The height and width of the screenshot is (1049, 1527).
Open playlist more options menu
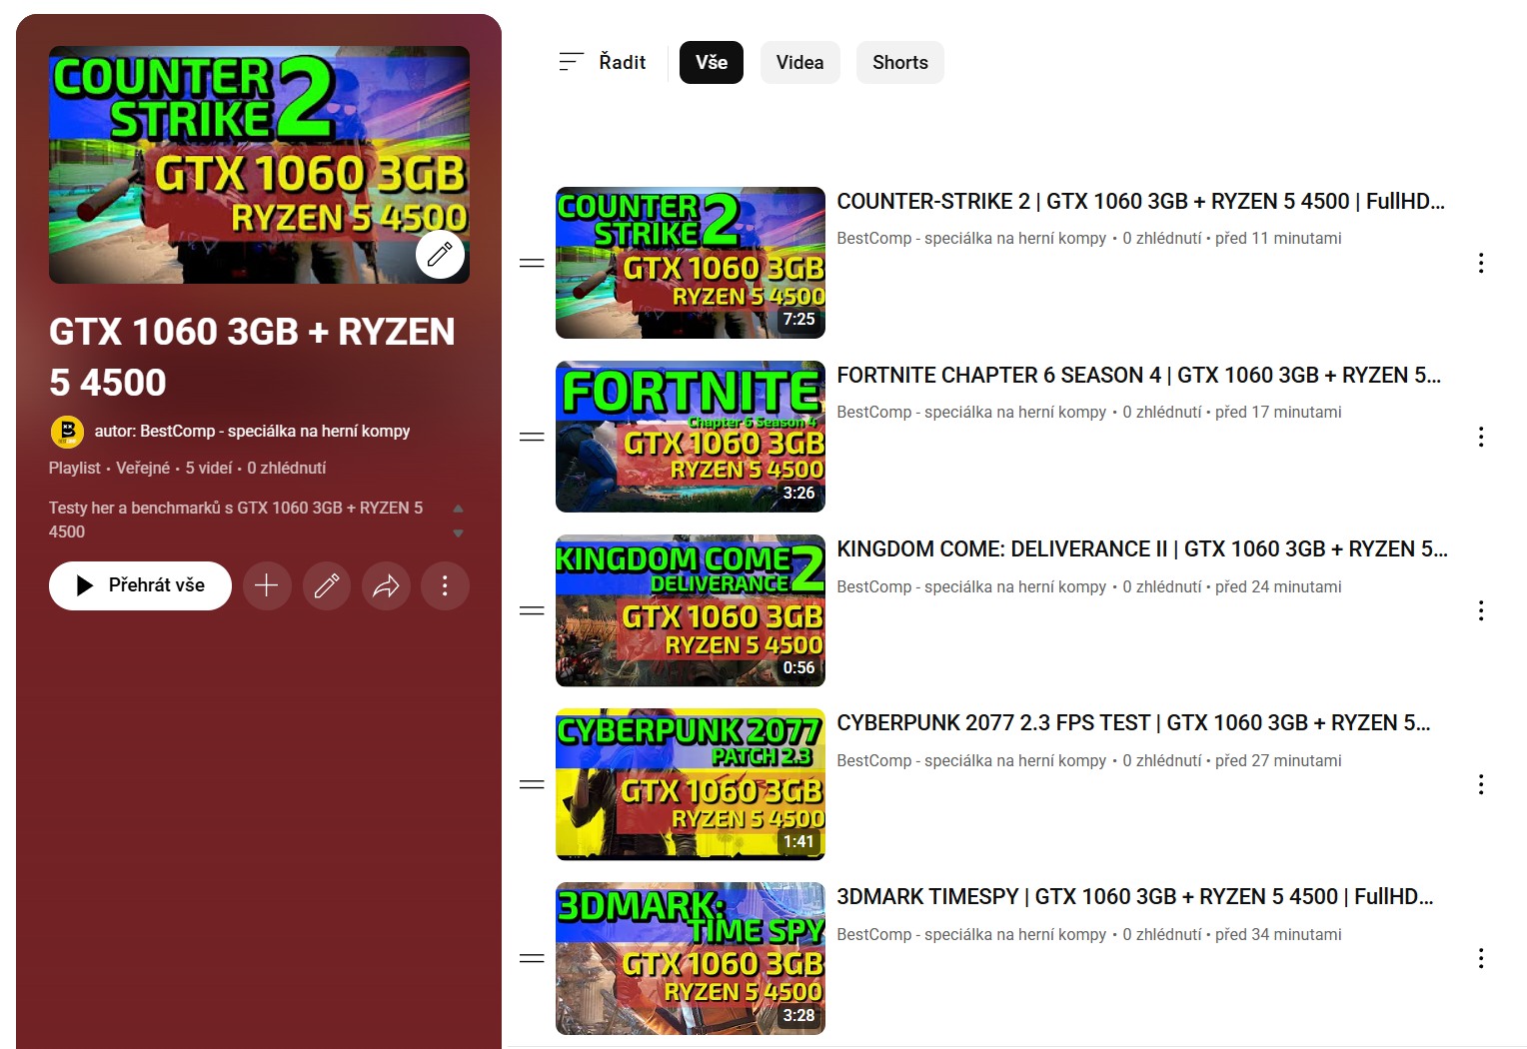click(445, 585)
